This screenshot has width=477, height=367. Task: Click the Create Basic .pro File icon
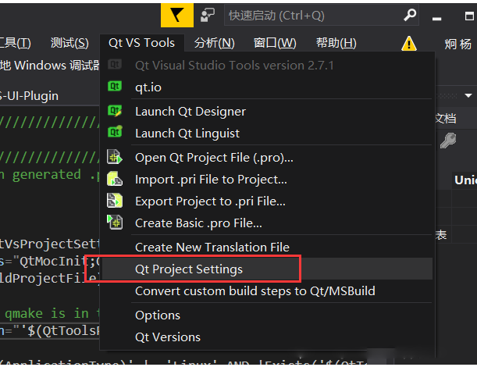point(115,222)
